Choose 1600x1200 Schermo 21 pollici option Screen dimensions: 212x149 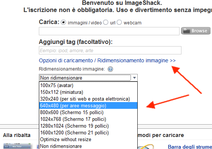[x=88, y=132]
